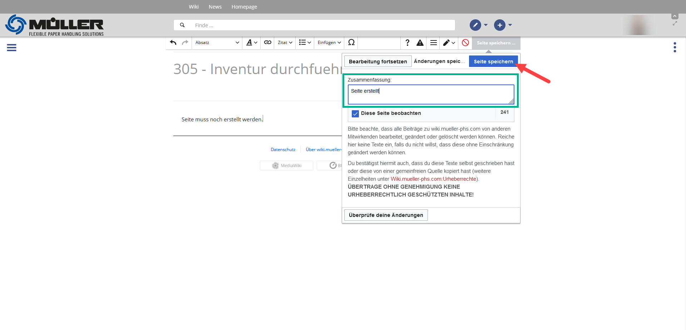This screenshot has height=330, width=686.
Task: Go to Homepage in the top menu
Action: click(x=244, y=7)
